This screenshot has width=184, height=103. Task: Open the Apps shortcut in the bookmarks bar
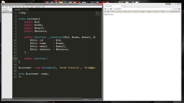(107, 11)
